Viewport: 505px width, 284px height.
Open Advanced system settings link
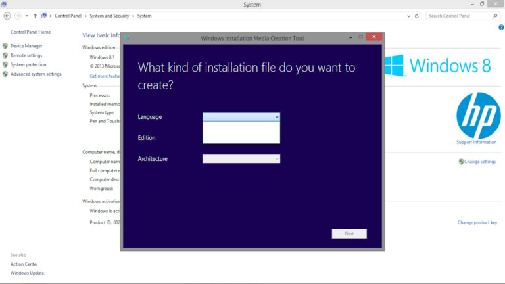coord(36,74)
